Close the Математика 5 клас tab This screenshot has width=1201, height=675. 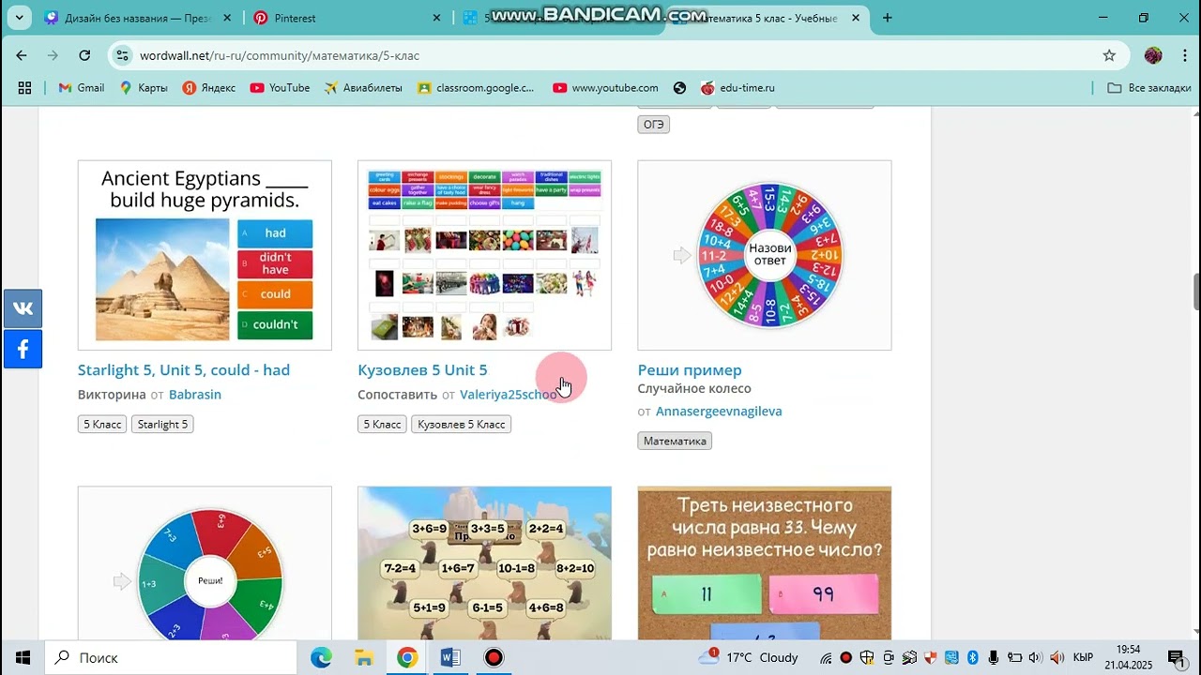point(854,18)
